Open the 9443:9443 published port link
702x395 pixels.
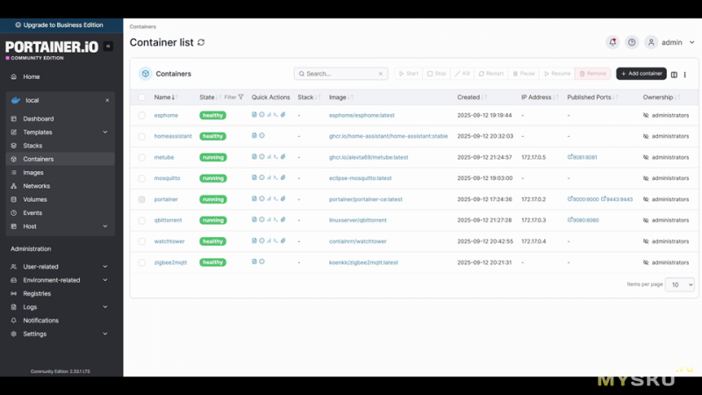[617, 199]
